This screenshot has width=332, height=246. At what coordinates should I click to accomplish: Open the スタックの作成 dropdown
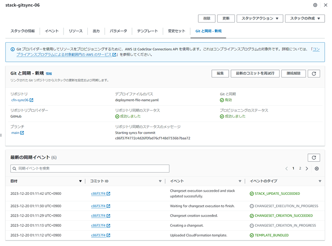[x=305, y=18]
